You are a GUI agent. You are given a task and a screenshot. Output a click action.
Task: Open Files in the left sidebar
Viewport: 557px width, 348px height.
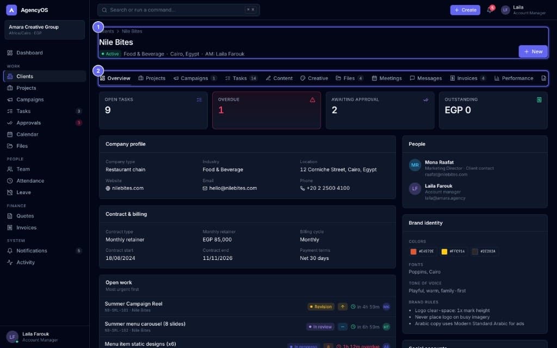45,146
